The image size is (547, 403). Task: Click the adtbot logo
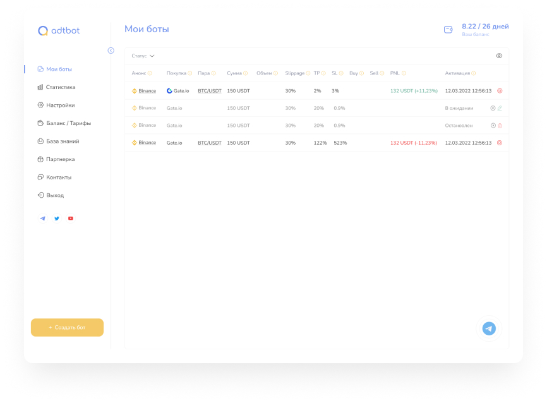tap(59, 30)
